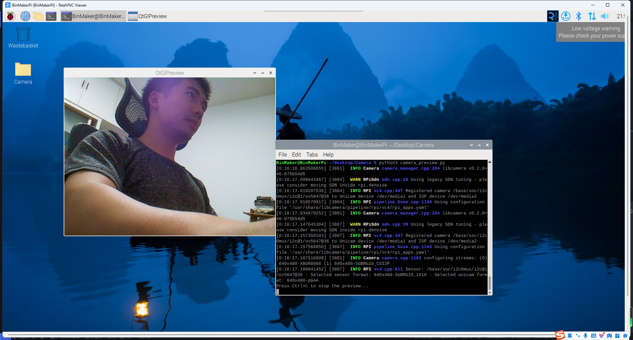Focus the QtGlPreview title bar
The width and height of the screenshot is (633, 340).
coord(169,73)
